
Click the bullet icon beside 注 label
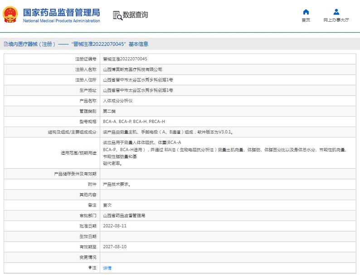90,268
